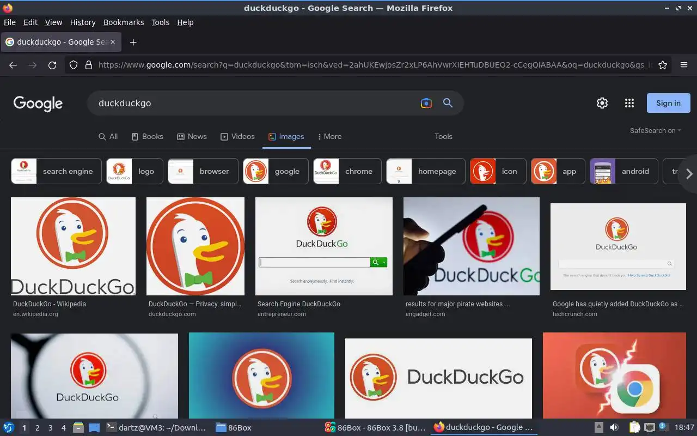Open the duckduckgo.com image thumbnail
The height and width of the screenshot is (436, 697).
pos(195,246)
